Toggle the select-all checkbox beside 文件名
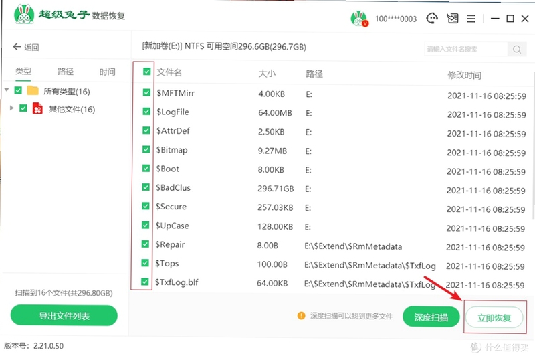 coord(147,72)
